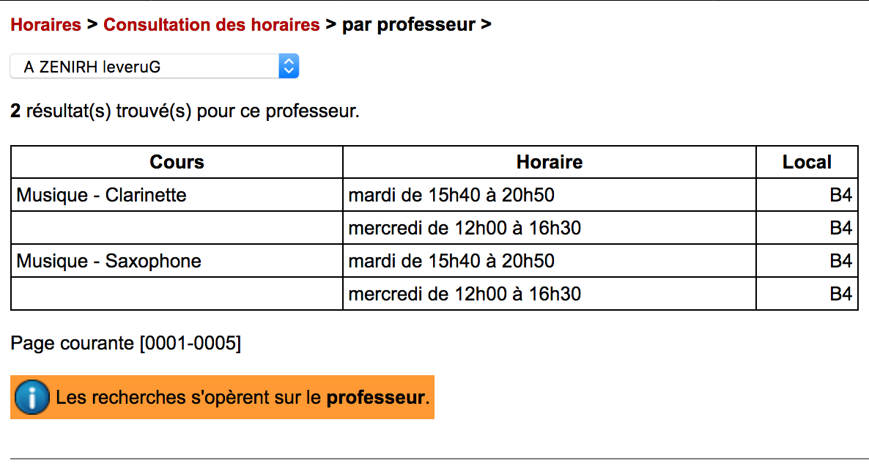Image resolution: width=869 pixels, height=469 pixels.
Task: Open the 'Consultation des horaires' link
Action: tap(211, 25)
